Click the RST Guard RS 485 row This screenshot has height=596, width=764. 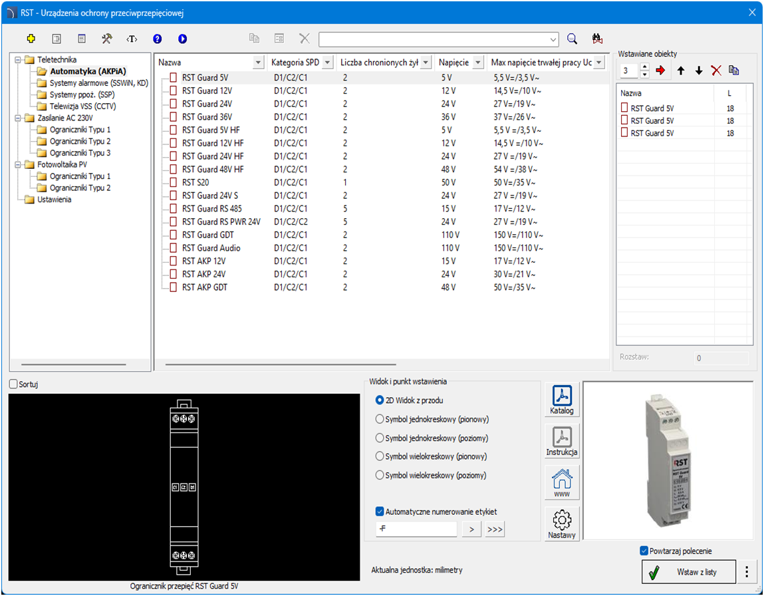212,209
